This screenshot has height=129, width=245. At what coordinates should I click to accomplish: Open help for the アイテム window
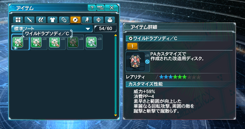pos(92,8)
